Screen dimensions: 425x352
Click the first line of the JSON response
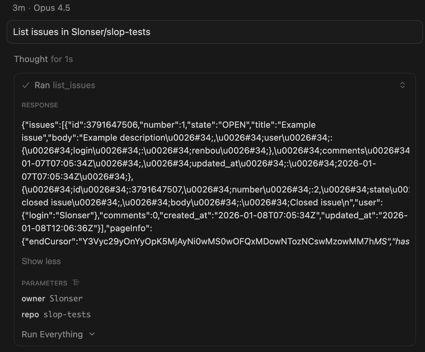pyautogui.click(x=168, y=125)
